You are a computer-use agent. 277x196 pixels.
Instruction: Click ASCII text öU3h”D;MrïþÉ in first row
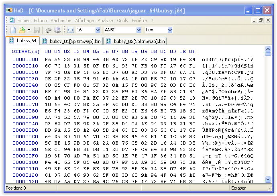tap(222, 59)
